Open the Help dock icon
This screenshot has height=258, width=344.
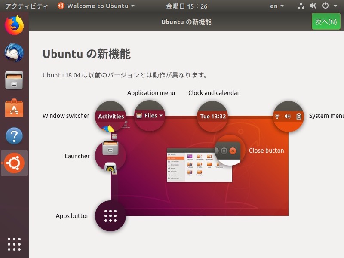pyautogui.click(x=14, y=136)
